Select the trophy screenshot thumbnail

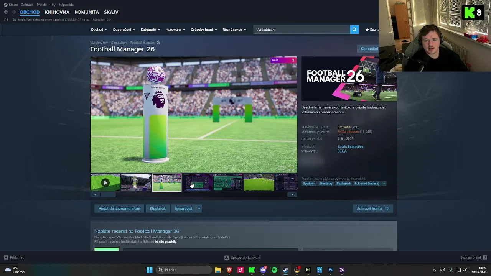(136, 182)
